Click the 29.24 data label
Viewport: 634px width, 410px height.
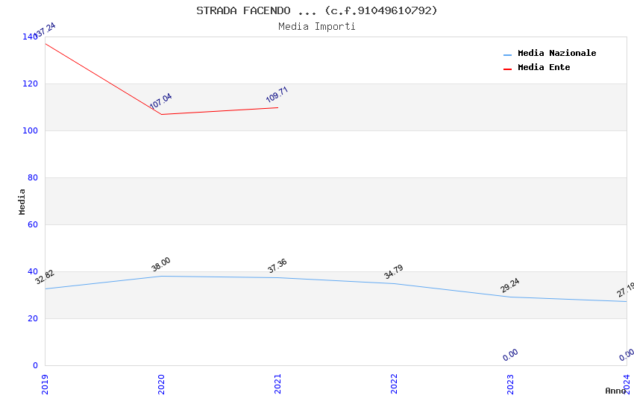pos(509,286)
